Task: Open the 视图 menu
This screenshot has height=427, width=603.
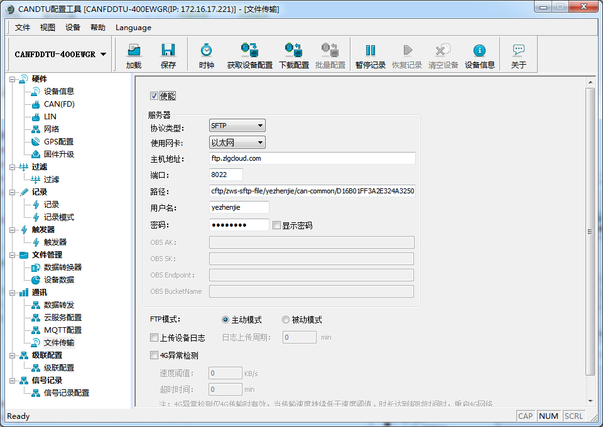Action: [x=48, y=28]
